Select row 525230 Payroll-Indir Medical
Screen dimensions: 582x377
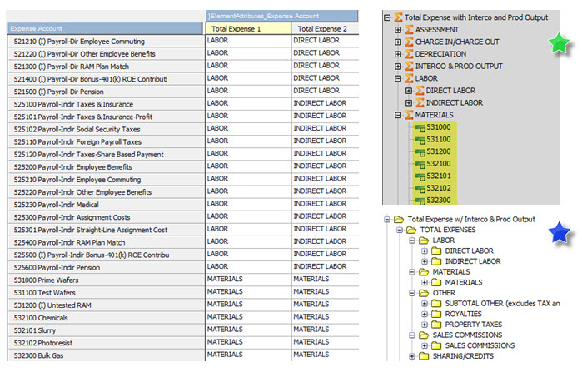(x=106, y=205)
